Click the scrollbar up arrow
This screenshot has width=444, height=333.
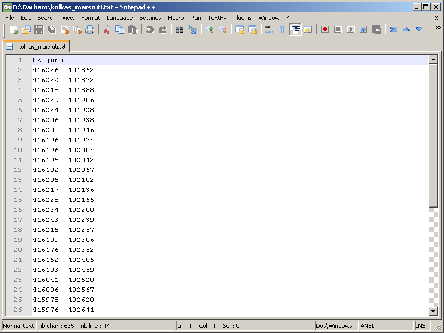(x=433, y=59)
